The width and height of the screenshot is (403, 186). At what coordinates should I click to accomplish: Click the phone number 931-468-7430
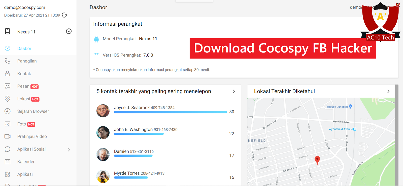166,130
